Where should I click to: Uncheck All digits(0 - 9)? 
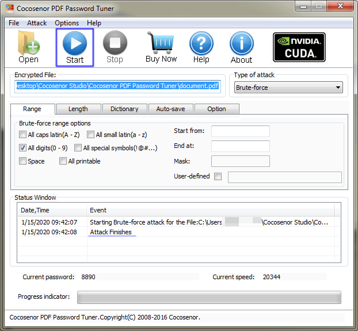[22, 148]
